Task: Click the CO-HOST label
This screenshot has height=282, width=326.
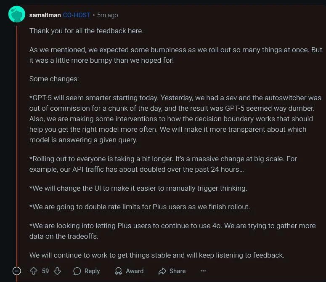Action: pos(77,15)
